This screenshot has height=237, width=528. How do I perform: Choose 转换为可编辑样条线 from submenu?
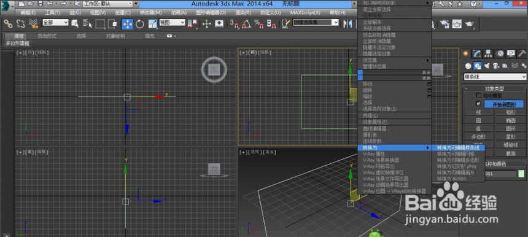coord(459,147)
